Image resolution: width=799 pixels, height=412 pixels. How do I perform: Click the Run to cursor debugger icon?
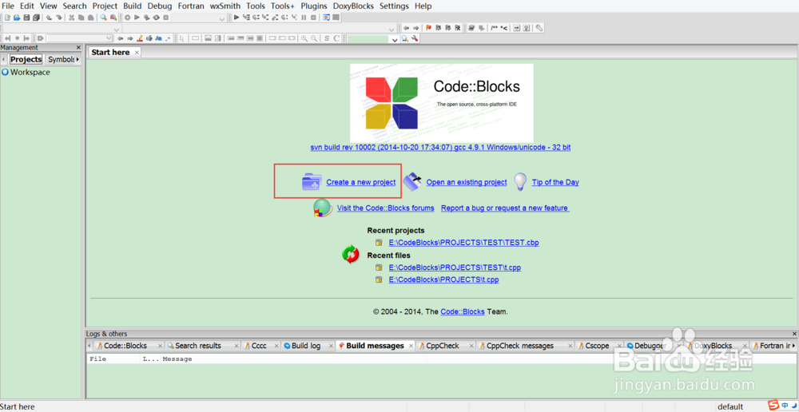(x=246, y=18)
